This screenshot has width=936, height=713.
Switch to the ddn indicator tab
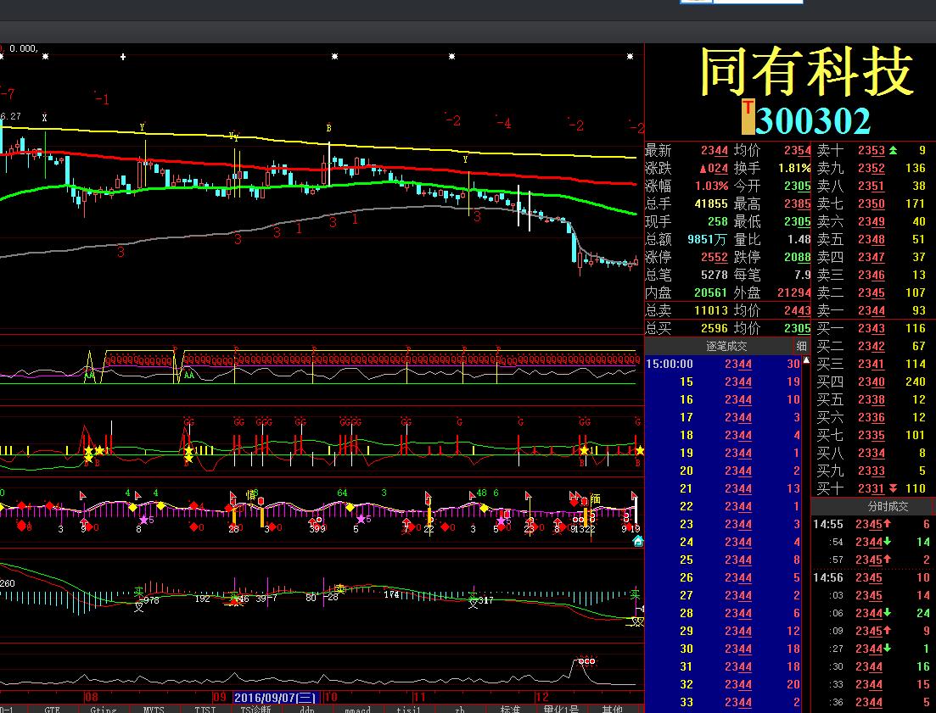click(307, 709)
